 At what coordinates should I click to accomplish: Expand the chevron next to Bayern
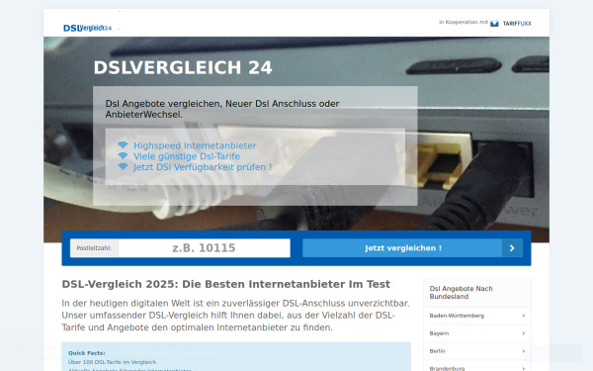[x=524, y=333]
